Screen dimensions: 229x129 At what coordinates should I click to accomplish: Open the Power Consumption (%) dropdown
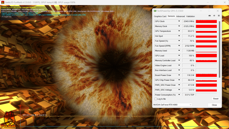179,95
